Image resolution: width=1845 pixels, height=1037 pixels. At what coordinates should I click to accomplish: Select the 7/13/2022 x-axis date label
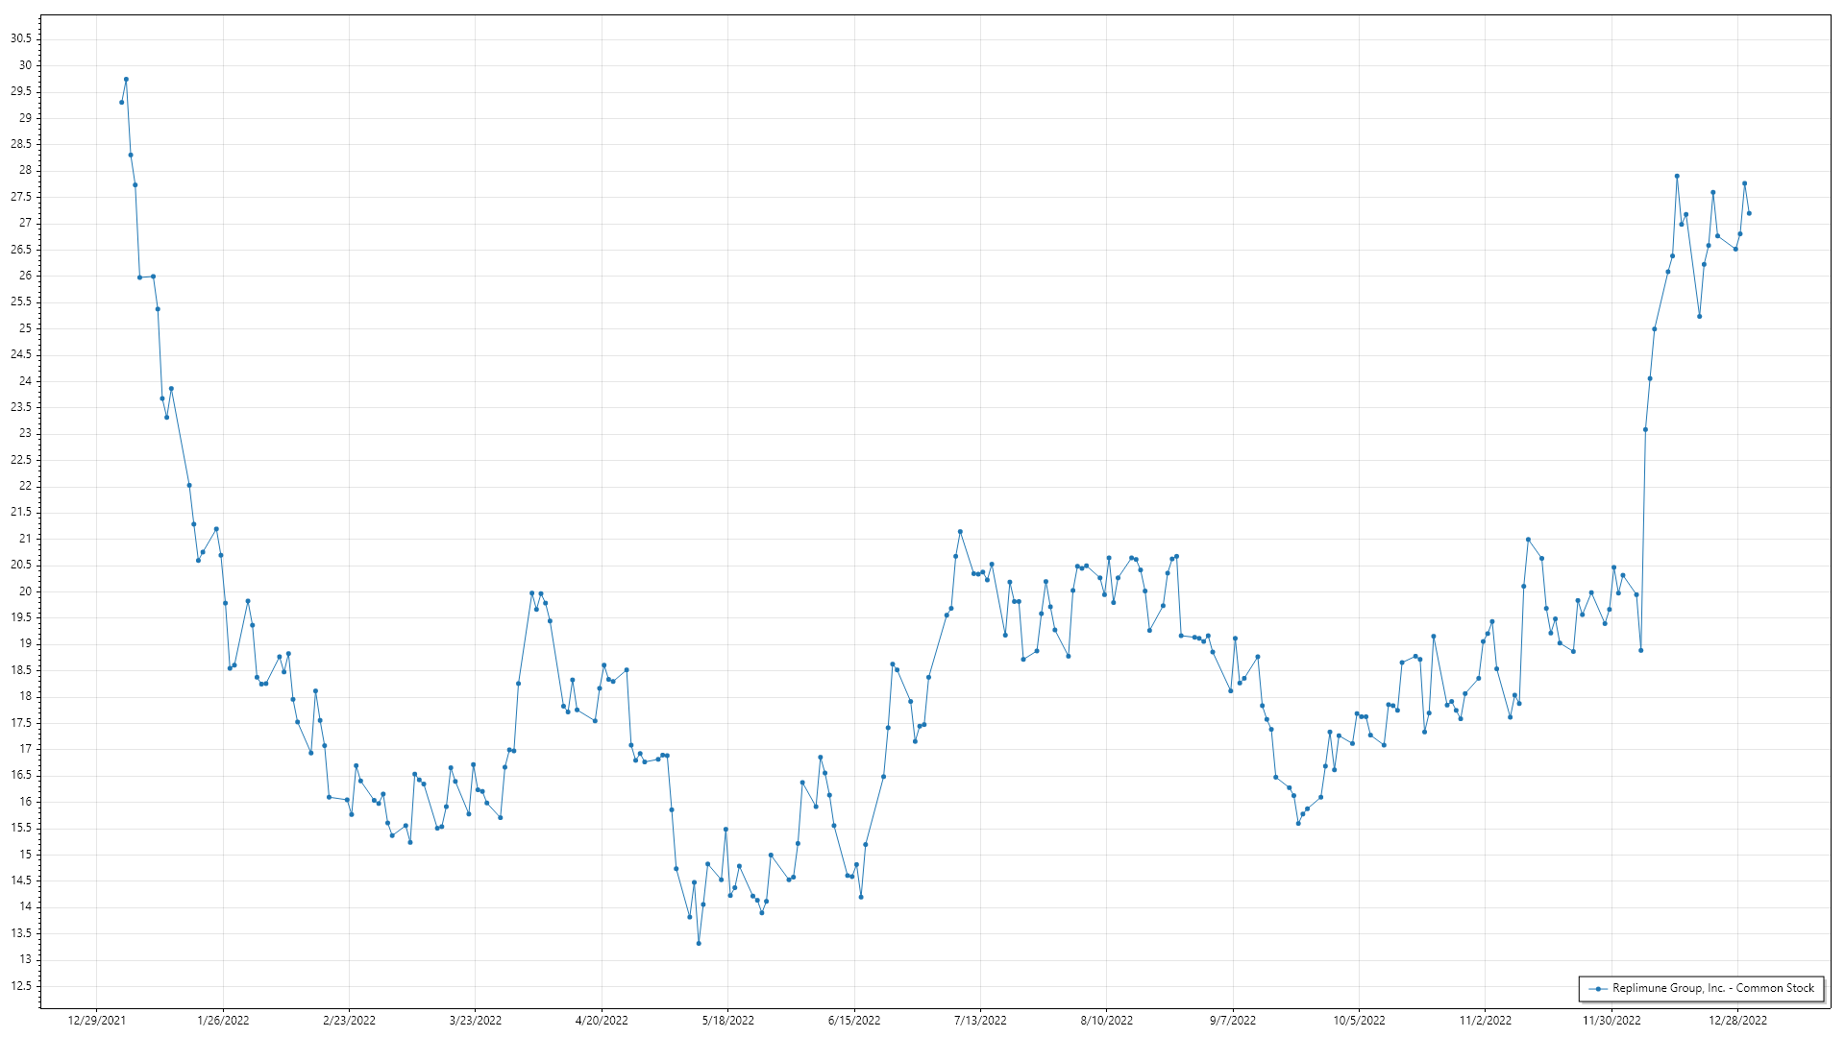tap(980, 1020)
